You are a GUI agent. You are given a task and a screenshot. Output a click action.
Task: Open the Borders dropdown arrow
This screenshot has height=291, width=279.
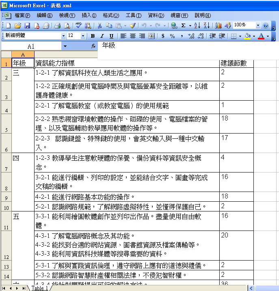click(240, 36)
